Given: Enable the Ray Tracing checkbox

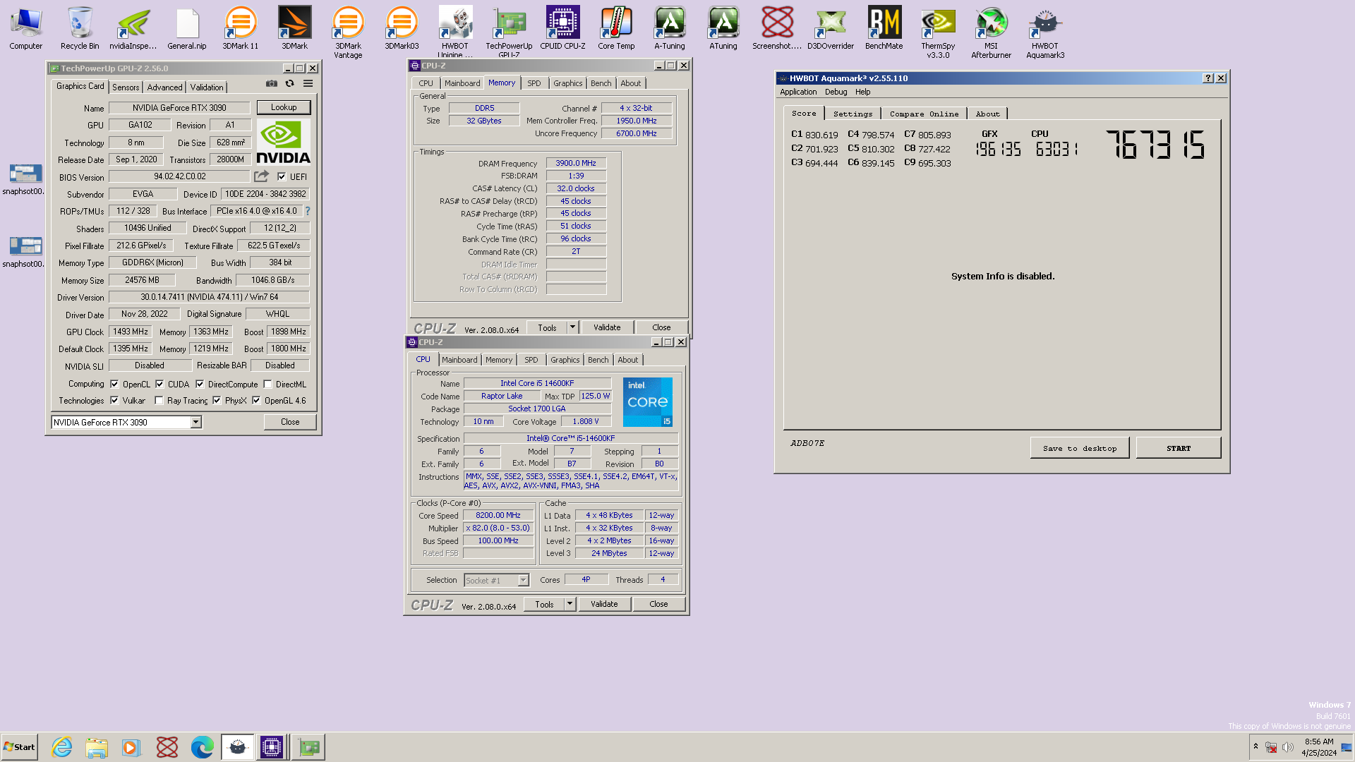Looking at the screenshot, I should [x=159, y=400].
